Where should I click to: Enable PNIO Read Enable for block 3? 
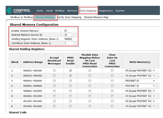pyautogui.click(x=70, y=81)
